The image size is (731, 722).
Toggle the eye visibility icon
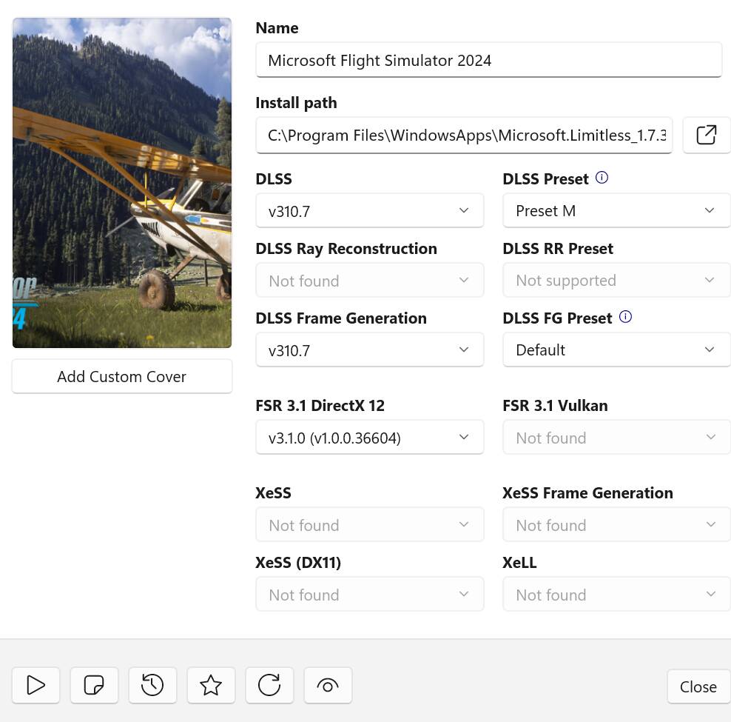click(328, 685)
